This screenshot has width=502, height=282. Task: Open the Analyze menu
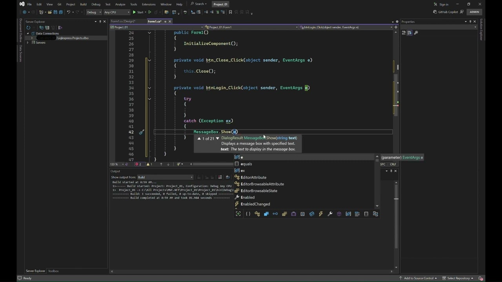tap(120, 4)
